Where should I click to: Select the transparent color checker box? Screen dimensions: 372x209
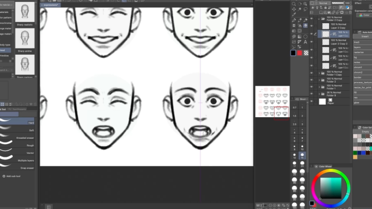[x=305, y=53]
